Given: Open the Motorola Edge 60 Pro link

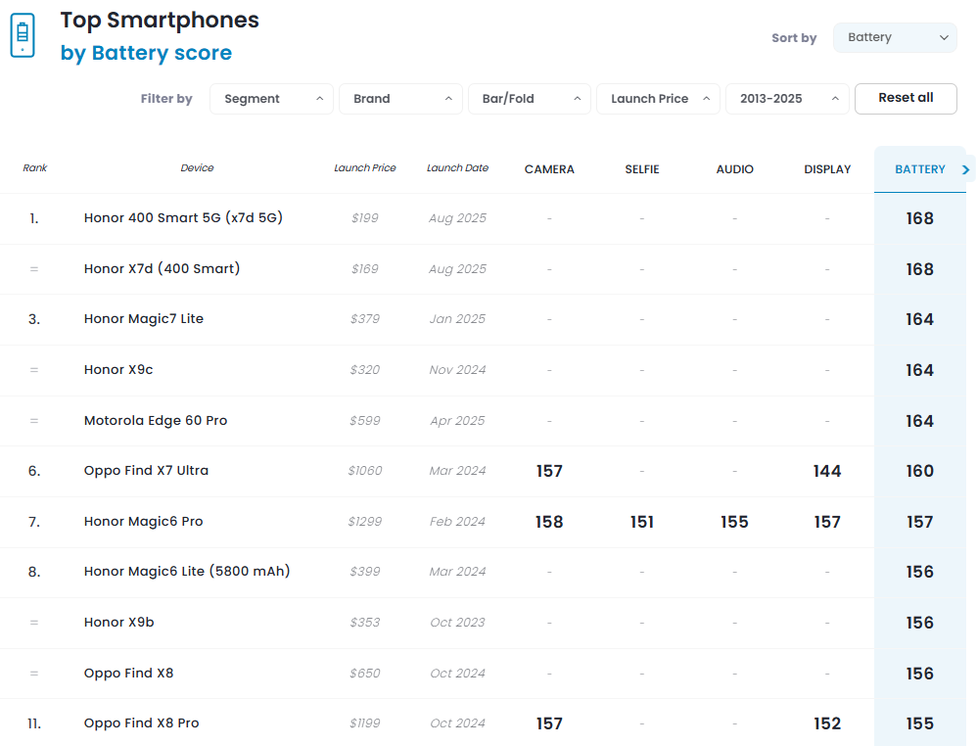Looking at the screenshot, I should pos(156,421).
